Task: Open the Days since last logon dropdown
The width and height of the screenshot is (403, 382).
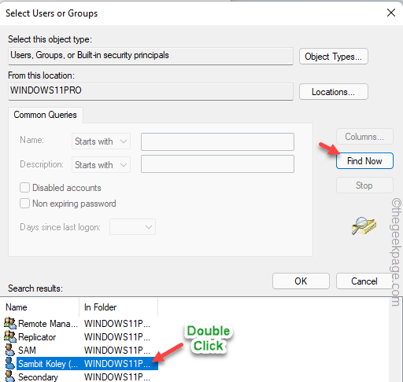Action: (132, 227)
